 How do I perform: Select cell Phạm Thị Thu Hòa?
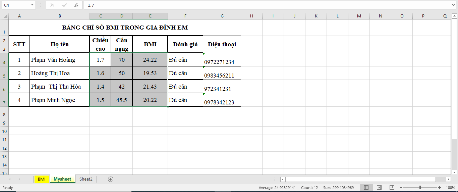tap(60, 87)
